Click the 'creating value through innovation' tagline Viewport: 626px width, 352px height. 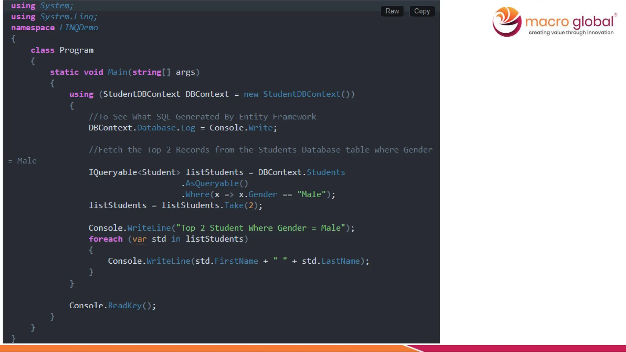(x=571, y=32)
